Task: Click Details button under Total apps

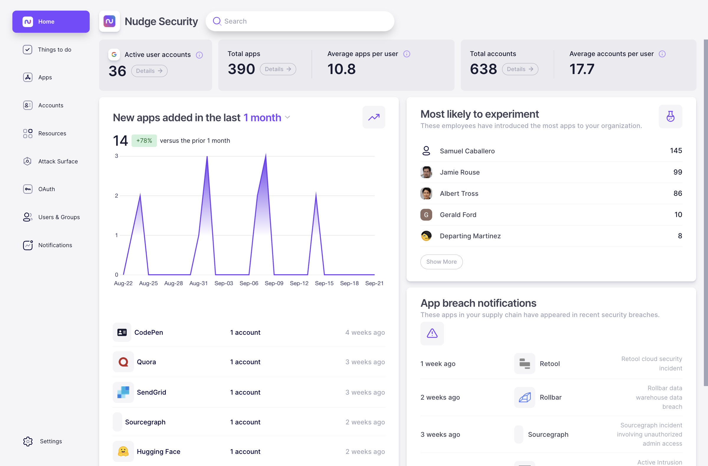Action: (278, 69)
